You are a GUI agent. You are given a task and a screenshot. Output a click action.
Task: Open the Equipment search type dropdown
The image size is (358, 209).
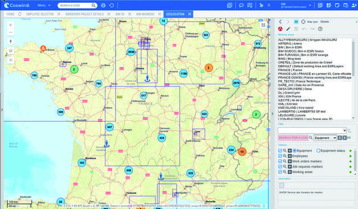tap(325, 138)
